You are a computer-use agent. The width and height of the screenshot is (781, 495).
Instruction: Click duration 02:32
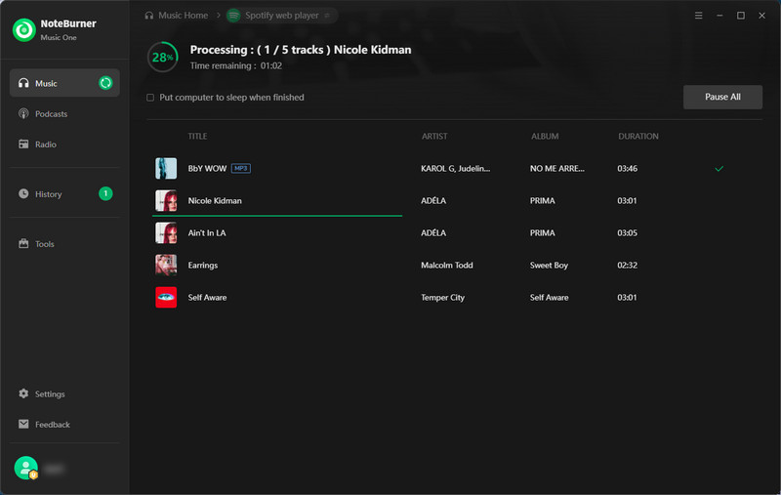click(627, 265)
